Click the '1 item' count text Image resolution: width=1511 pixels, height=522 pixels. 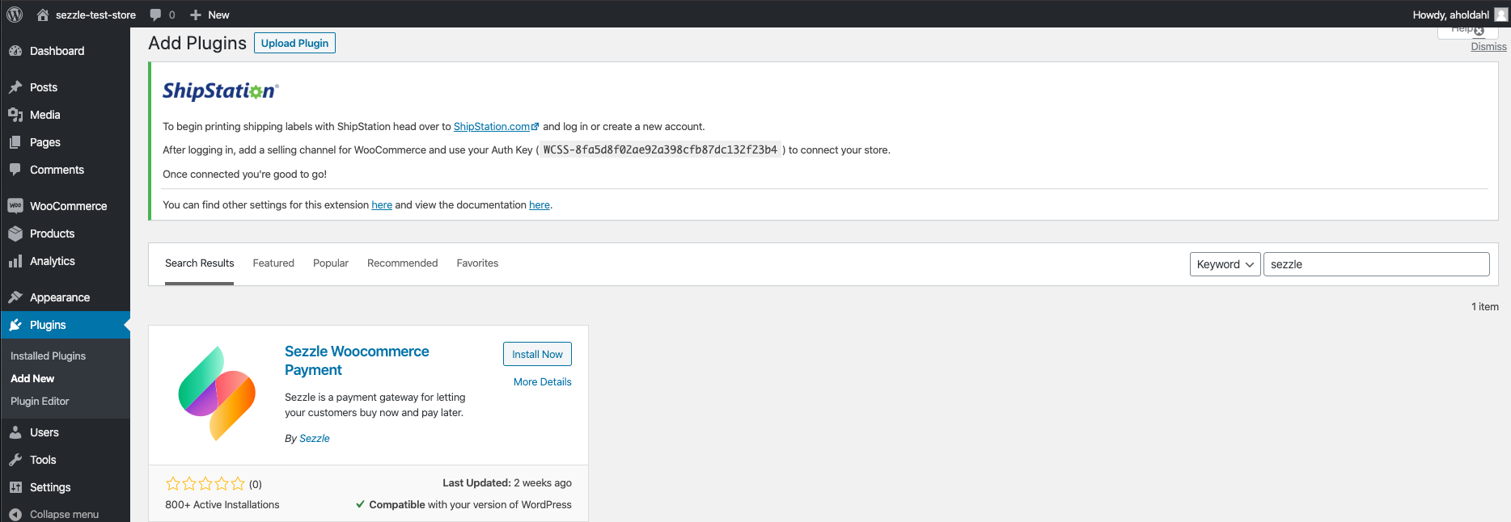click(1484, 307)
